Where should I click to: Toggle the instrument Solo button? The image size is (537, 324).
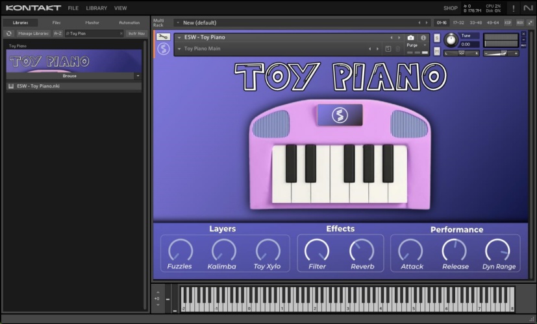pos(437,38)
